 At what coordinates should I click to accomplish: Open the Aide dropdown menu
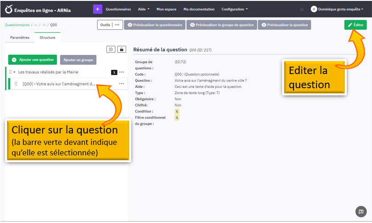pyautogui.click(x=144, y=9)
